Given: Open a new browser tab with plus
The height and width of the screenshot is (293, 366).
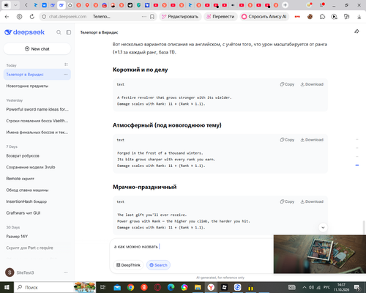Looking at the screenshot, I should [285, 5].
